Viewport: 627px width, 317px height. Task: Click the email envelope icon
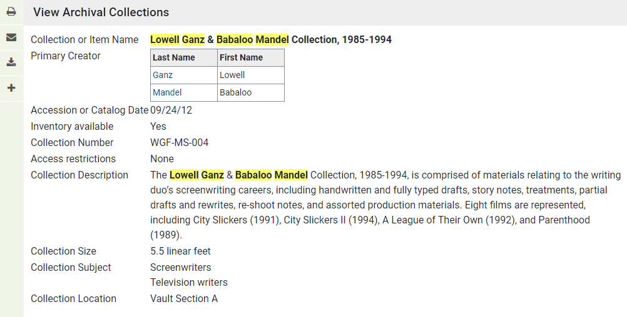11,37
